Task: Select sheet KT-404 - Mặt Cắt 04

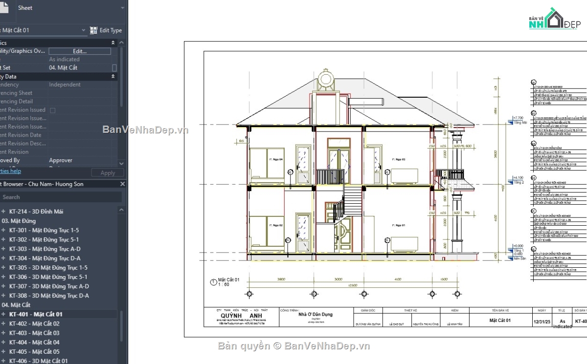Action: pos(34,342)
